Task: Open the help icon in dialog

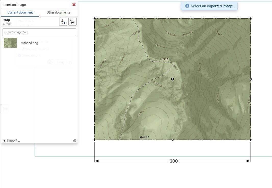Action: pyautogui.click(x=75, y=141)
